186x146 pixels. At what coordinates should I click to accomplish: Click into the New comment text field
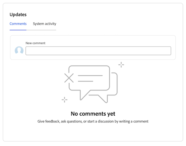[x=98, y=51]
